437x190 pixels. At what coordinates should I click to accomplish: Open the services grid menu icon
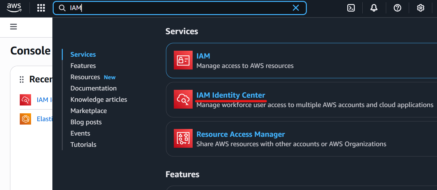(41, 8)
